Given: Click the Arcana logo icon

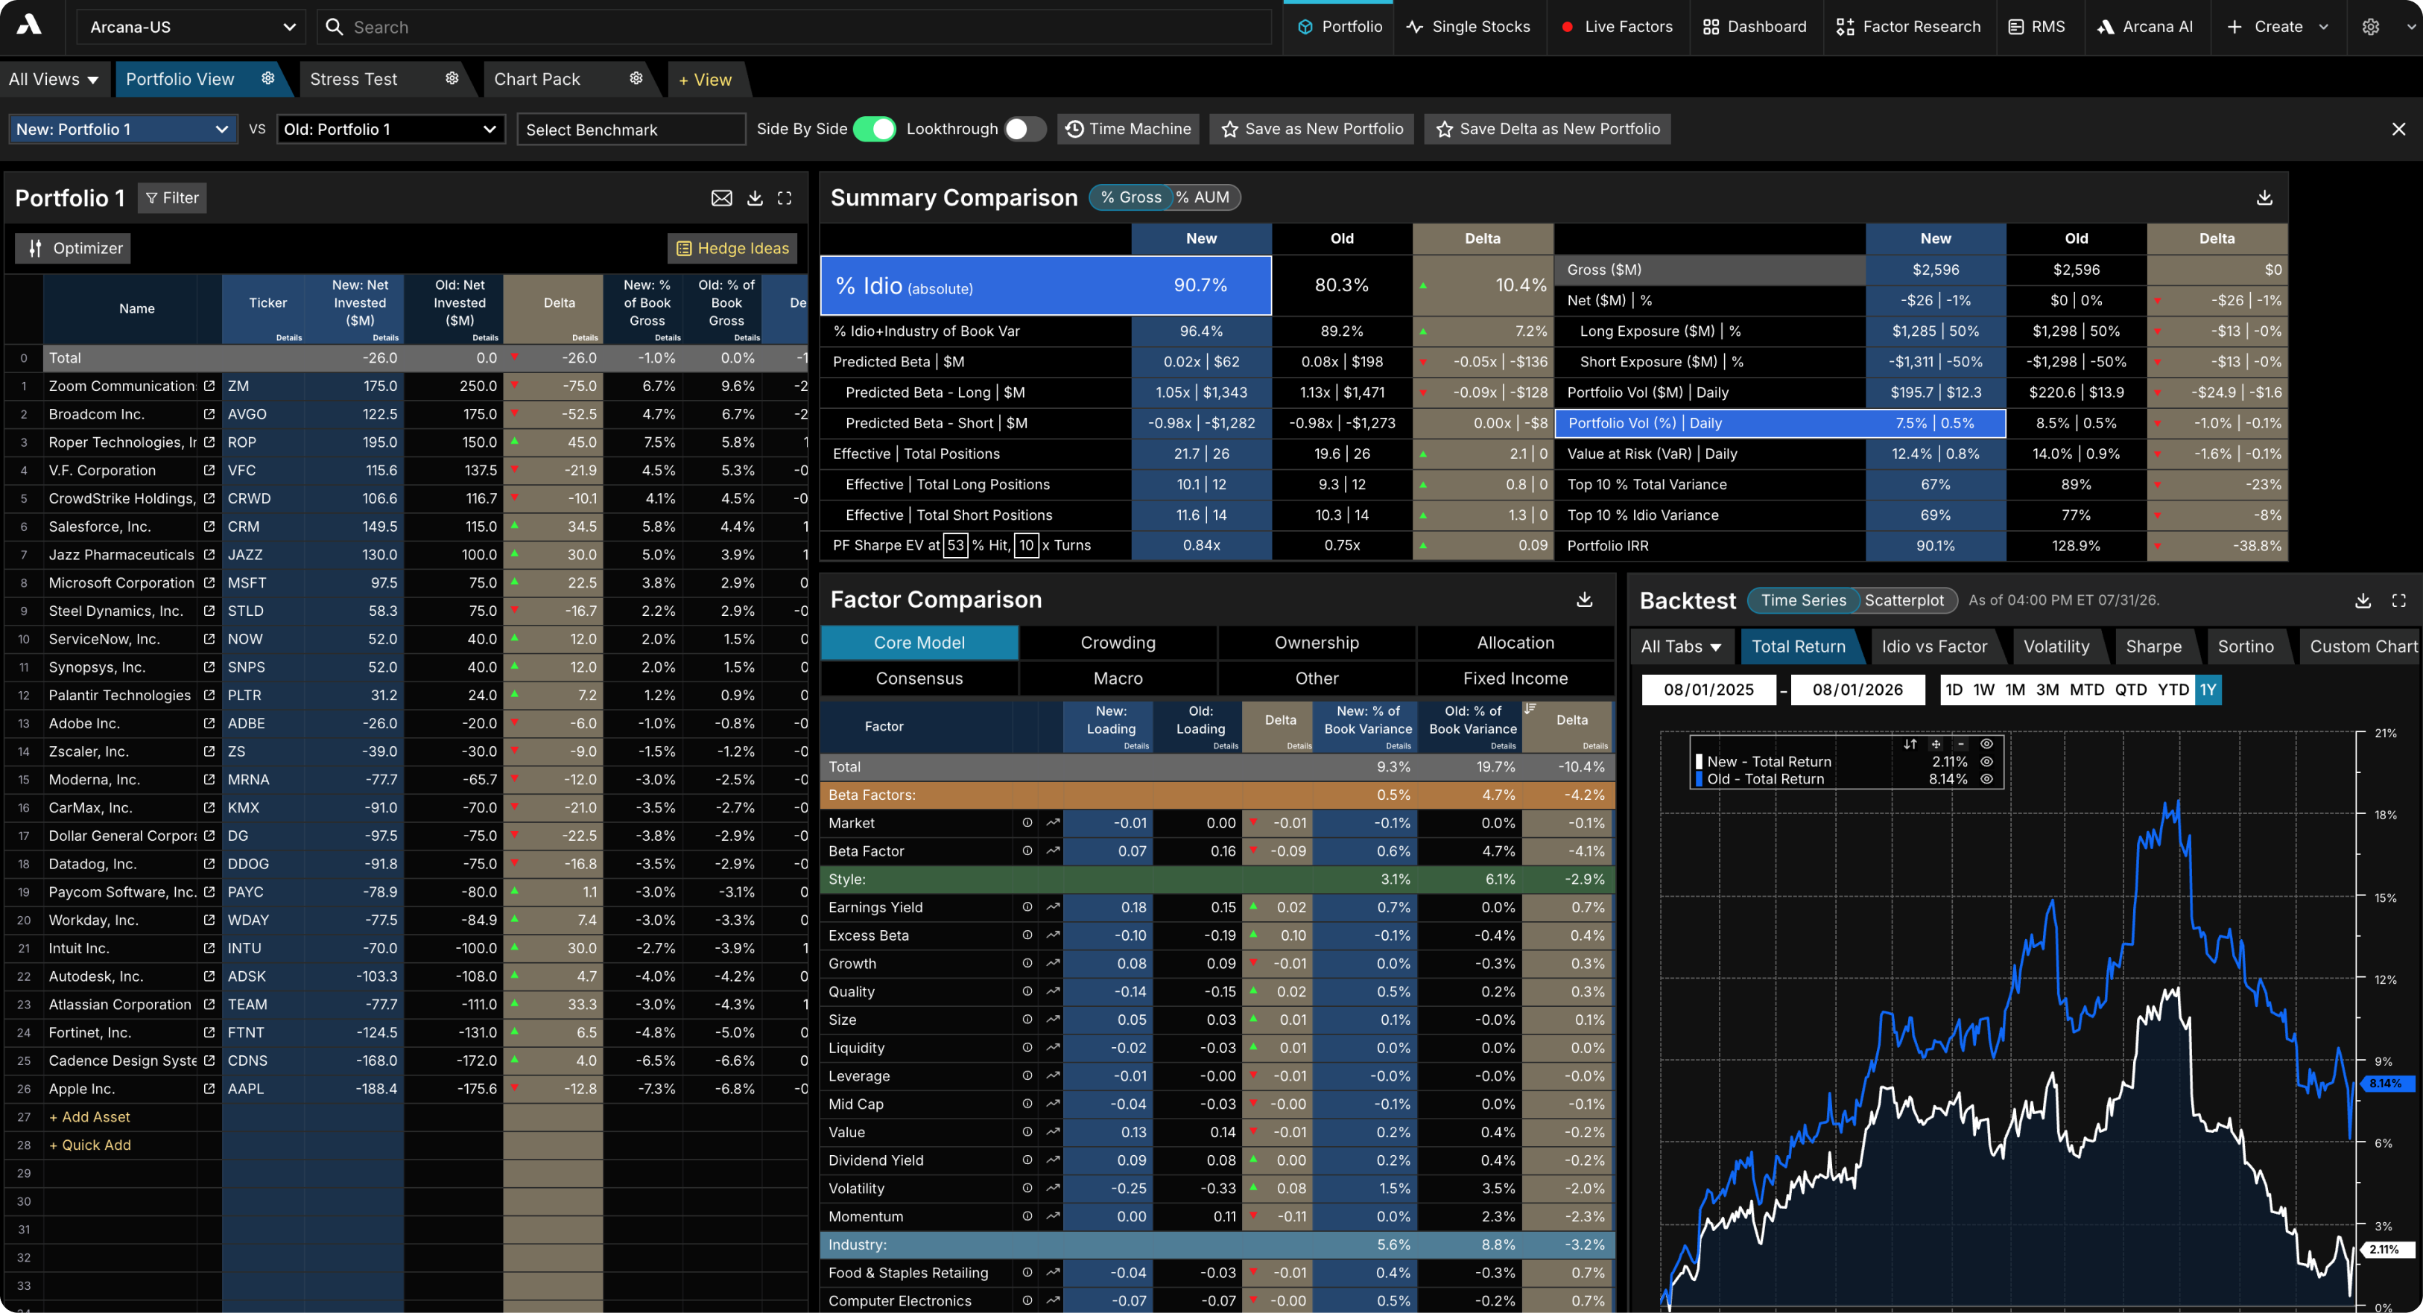Looking at the screenshot, I should [29, 25].
